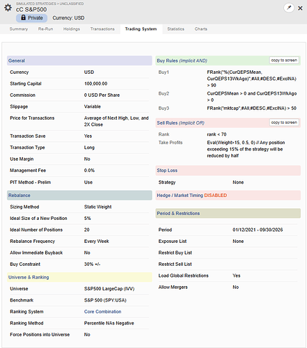Click the Sell Rules (Implicit OR) header
307x348 pixels.
click(228, 122)
